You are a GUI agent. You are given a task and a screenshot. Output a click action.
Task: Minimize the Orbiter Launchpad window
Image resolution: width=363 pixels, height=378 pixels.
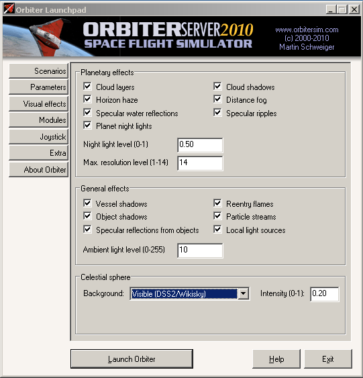(331, 9)
